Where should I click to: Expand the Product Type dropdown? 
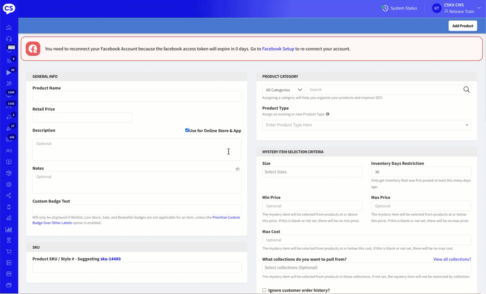click(467, 125)
